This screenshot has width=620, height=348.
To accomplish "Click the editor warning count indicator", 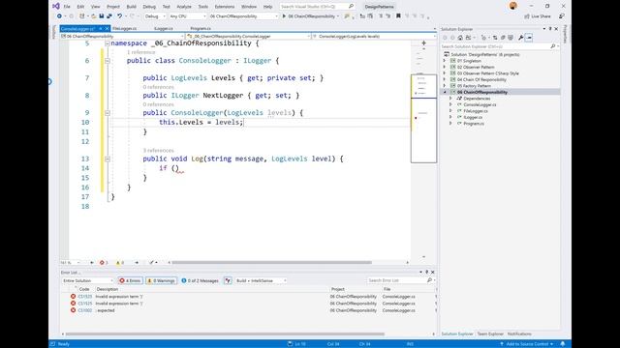I will click(120, 262).
